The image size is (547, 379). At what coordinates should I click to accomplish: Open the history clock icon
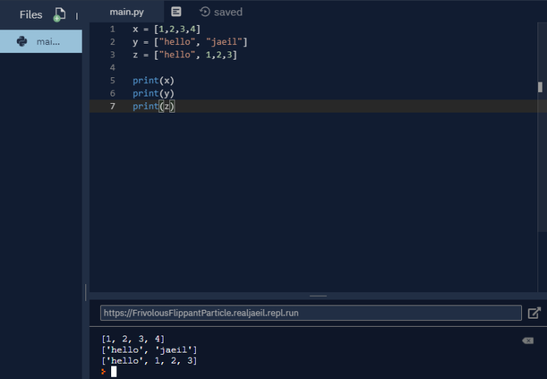(205, 12)
